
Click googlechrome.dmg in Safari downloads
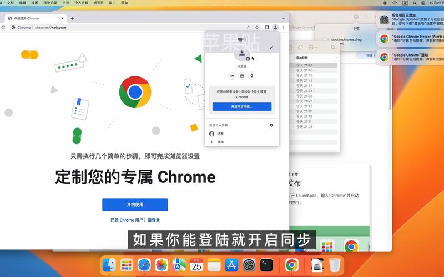click(x=346, y=40)
